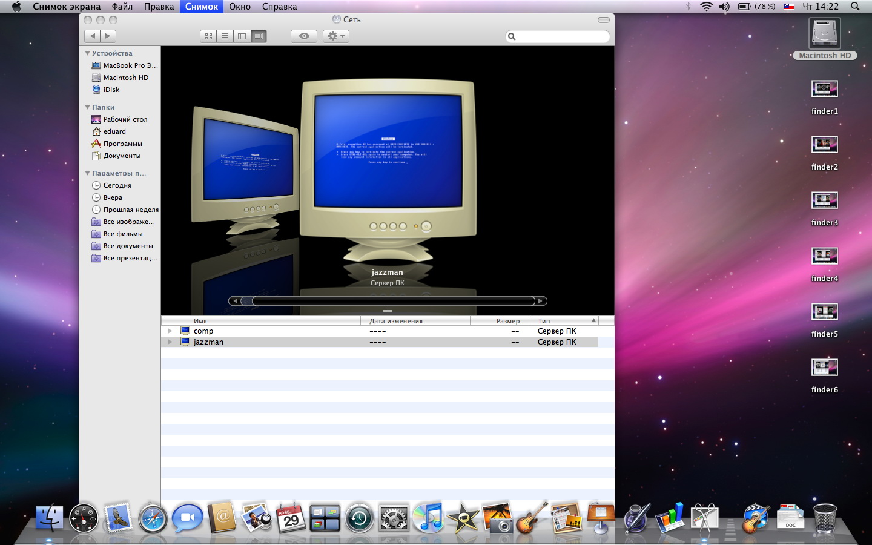Select Прошлая неделя smart search
The height and width of the screenshot is (545, 872).
coord(125,210)
